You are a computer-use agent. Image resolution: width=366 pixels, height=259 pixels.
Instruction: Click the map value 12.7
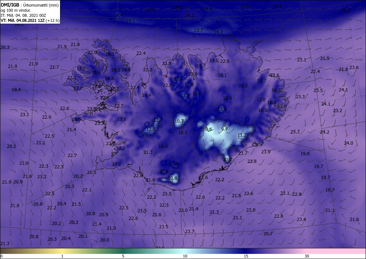pyautogui.click(x=158, y=120)
